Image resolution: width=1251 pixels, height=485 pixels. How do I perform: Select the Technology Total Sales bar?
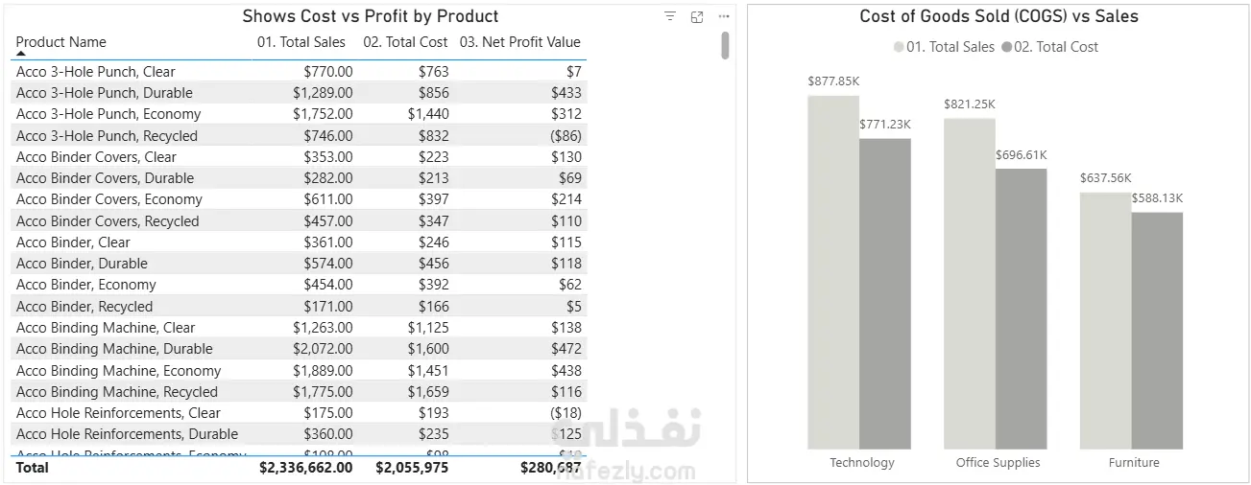[832, 272]
